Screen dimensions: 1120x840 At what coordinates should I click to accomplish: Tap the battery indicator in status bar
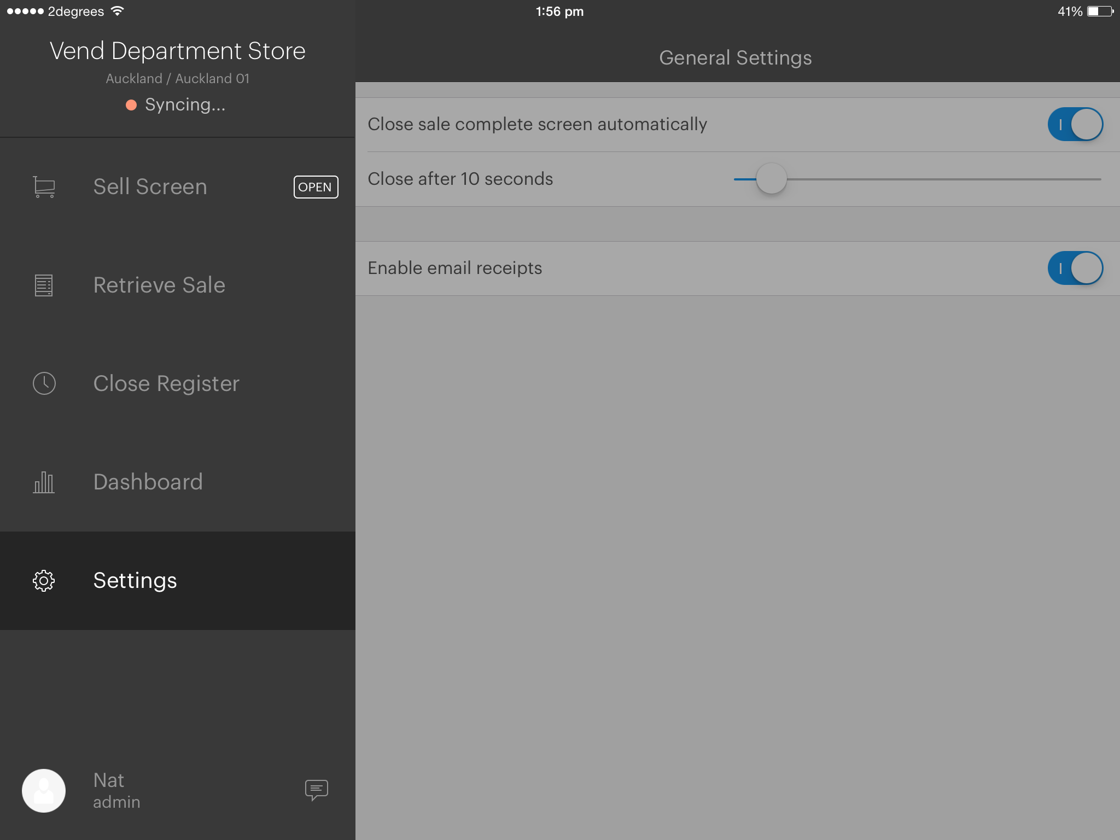point(1100,11)
